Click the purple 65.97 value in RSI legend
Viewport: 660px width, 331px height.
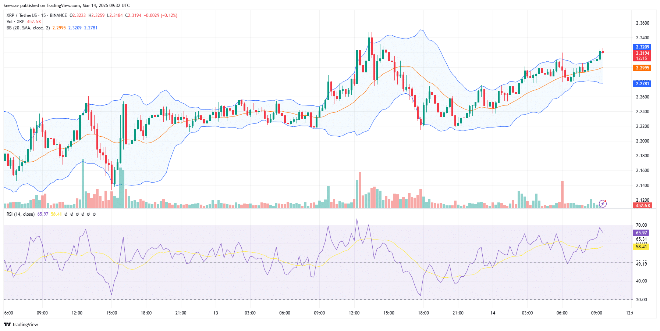(43, 214)
